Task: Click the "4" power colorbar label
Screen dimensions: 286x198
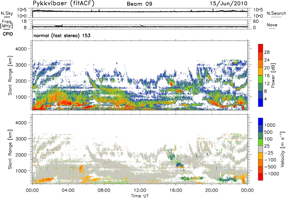Action: (266, 99)
